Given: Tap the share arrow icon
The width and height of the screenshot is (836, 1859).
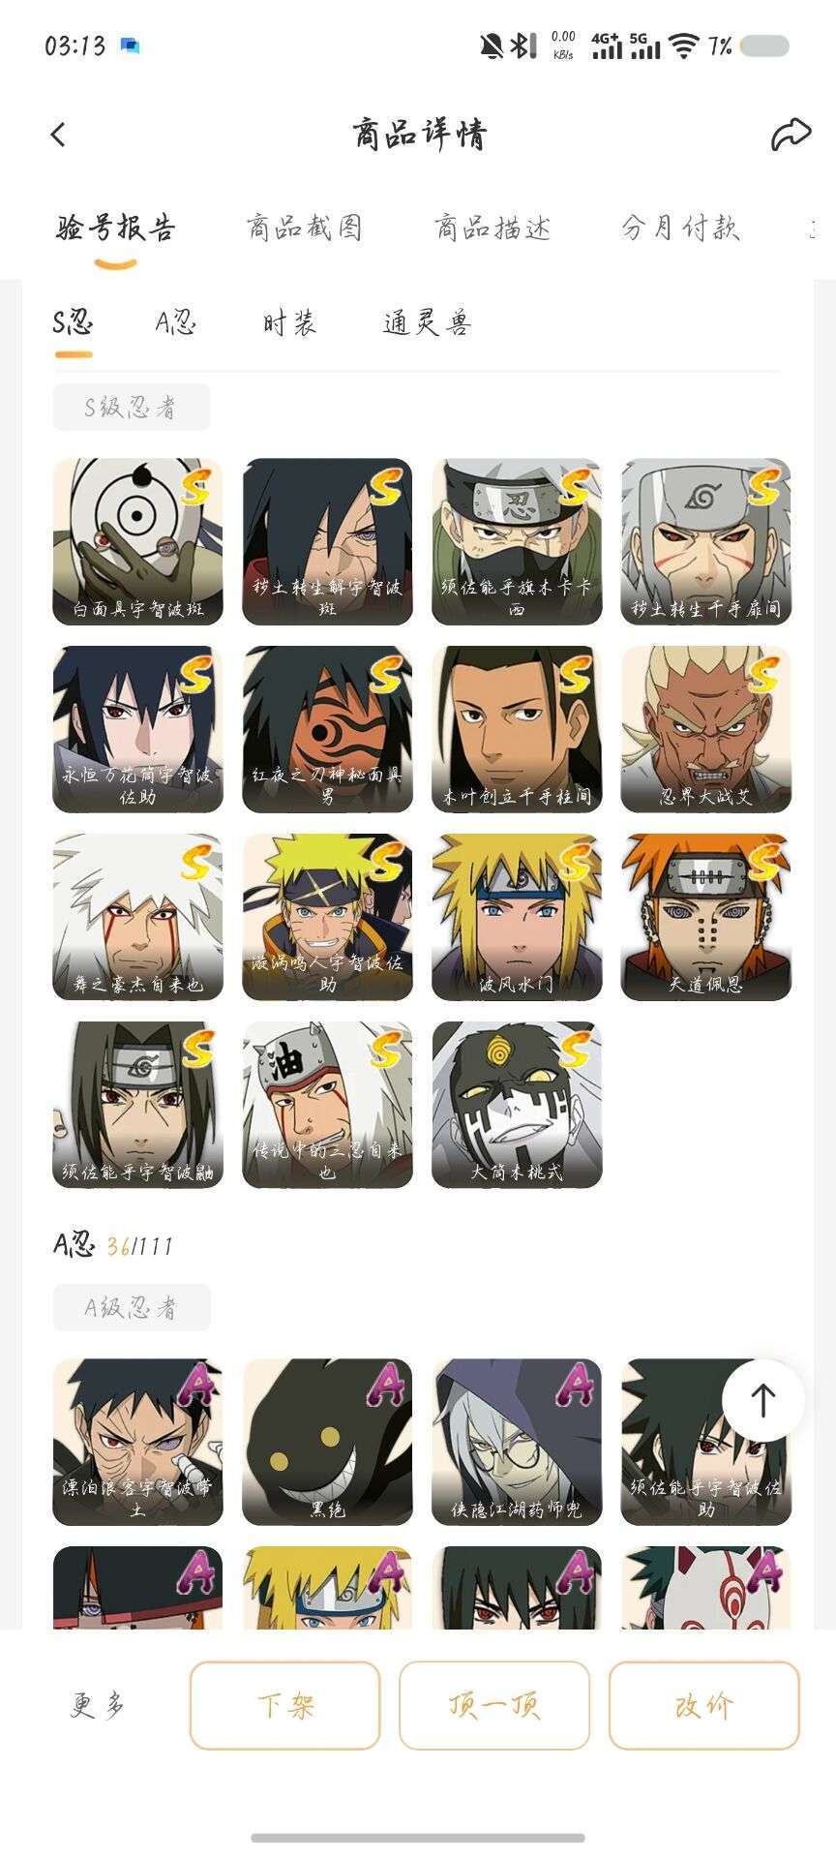Looking at the screenshot, I should tap(791, 135).
